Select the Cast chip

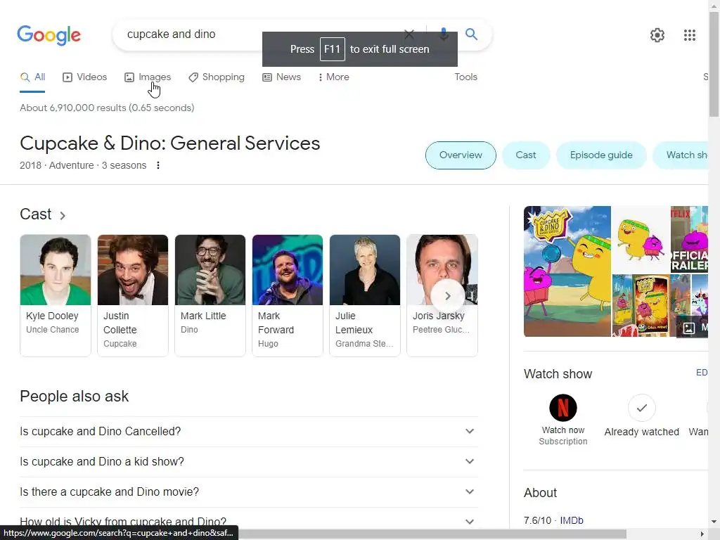click(x=526, y=155)
